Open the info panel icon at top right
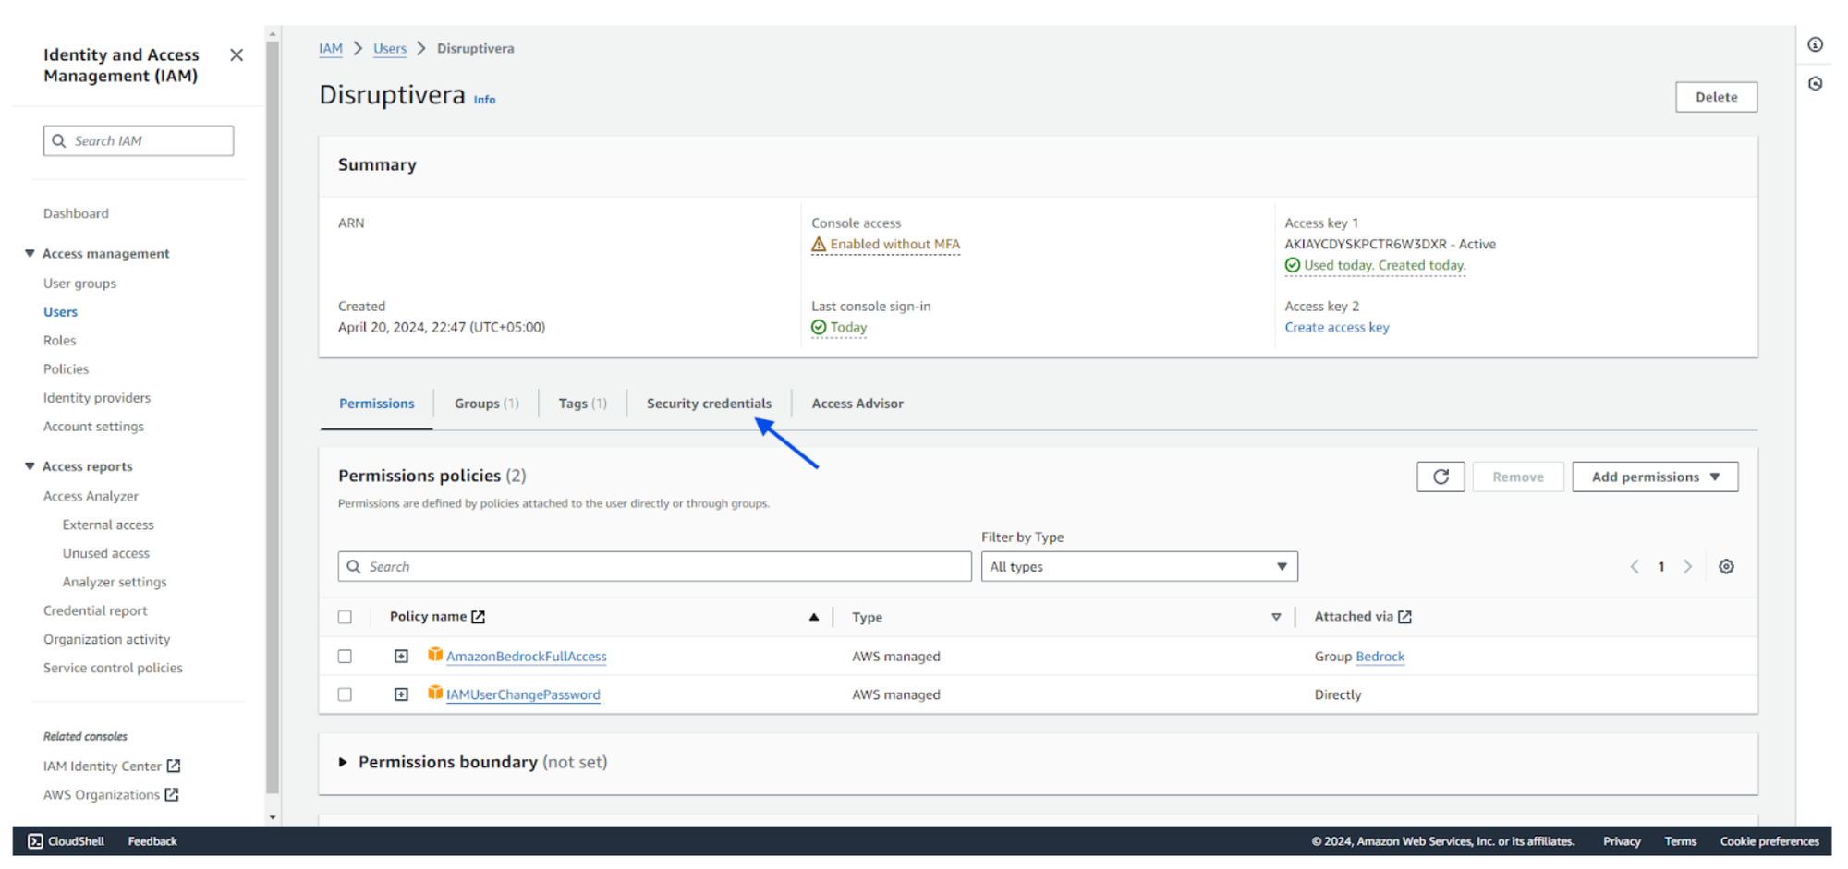1848x869 pixels. [x=1815, y=44]
